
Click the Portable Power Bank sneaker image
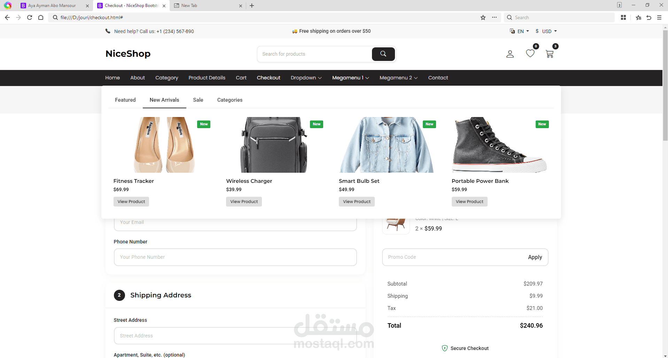pos(499,145)
